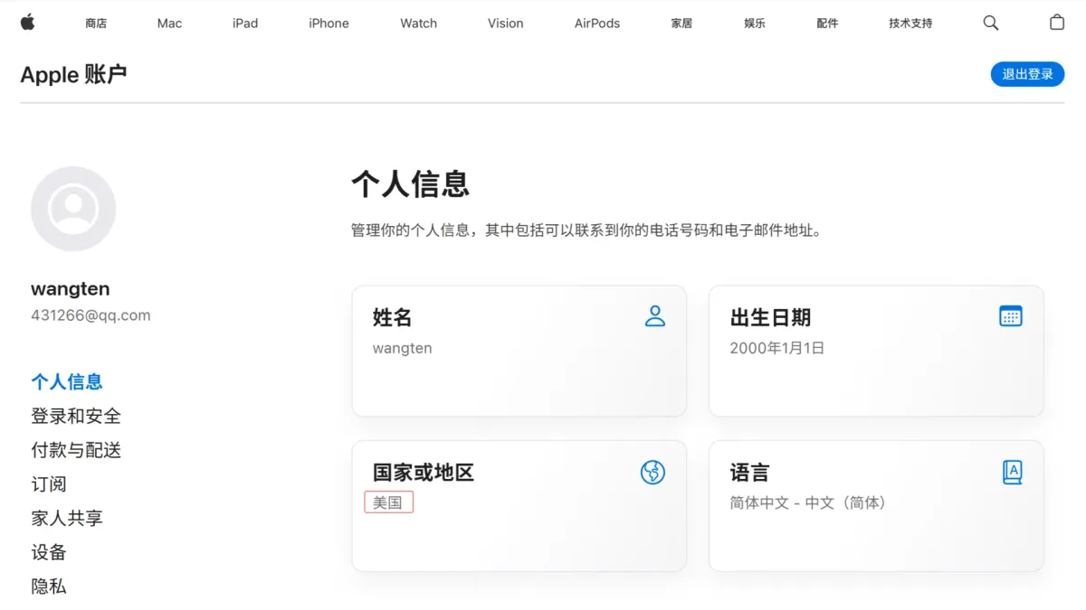Image resolution: width=1086 pixels, height=610 pixels.
Task: Click the bold wangten username under avatar
Action: 71,289
